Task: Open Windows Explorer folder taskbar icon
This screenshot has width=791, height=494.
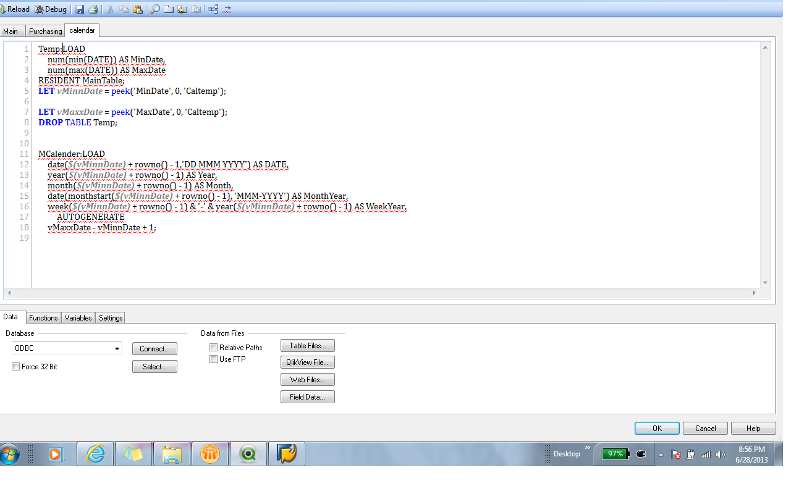Action: 172,454
